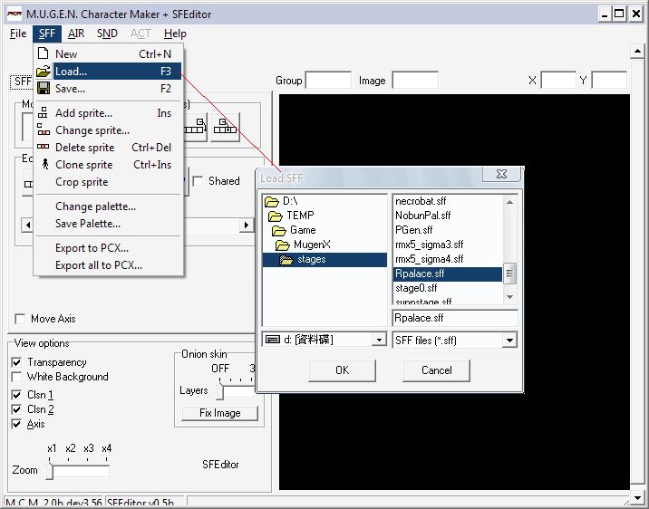
Task: Click OK in Load SFF dialog
Action: click(x=343, y=370)
